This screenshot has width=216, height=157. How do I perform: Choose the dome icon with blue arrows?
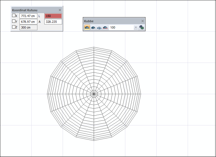pos(99,28)
